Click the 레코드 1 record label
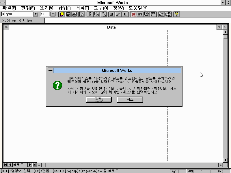Viewport: 231px width, 173px height. [20, 165]
